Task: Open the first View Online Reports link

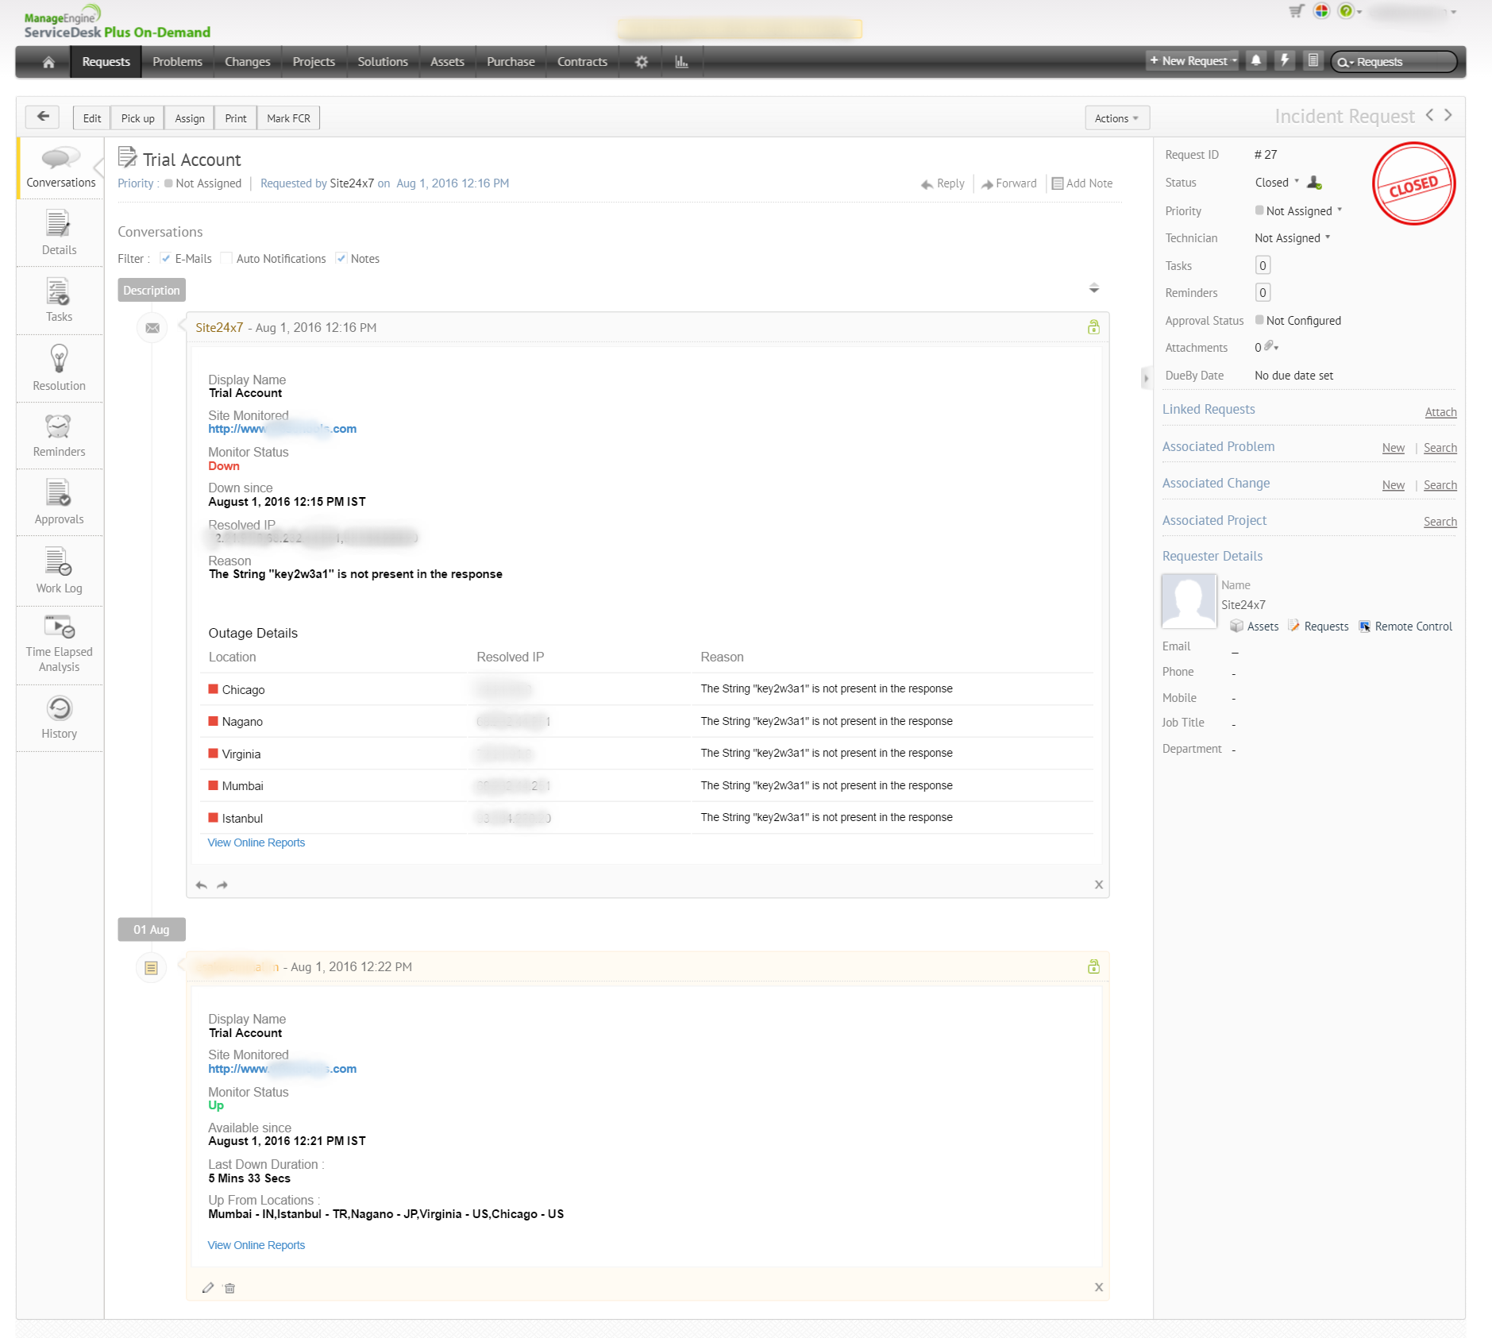Action: point(256,843)
